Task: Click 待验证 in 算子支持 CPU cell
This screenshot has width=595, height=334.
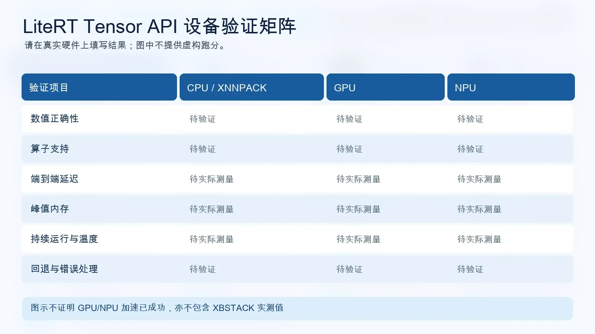Action: 203,149
